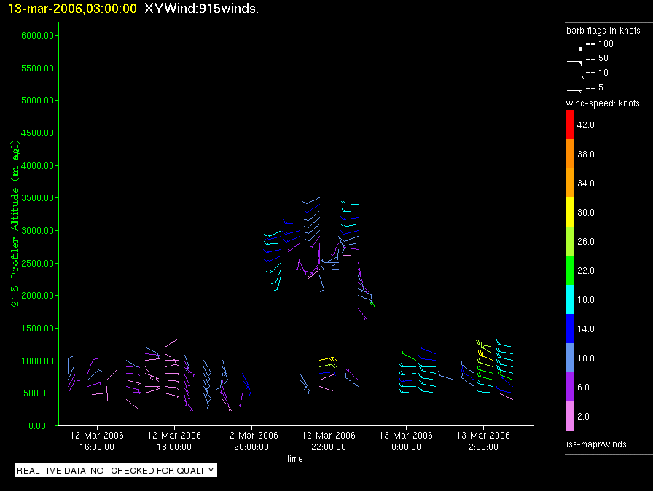Click the 'time' x-axis label
Viewport: 653px width, 491px height.
click(x=295, y=458)
